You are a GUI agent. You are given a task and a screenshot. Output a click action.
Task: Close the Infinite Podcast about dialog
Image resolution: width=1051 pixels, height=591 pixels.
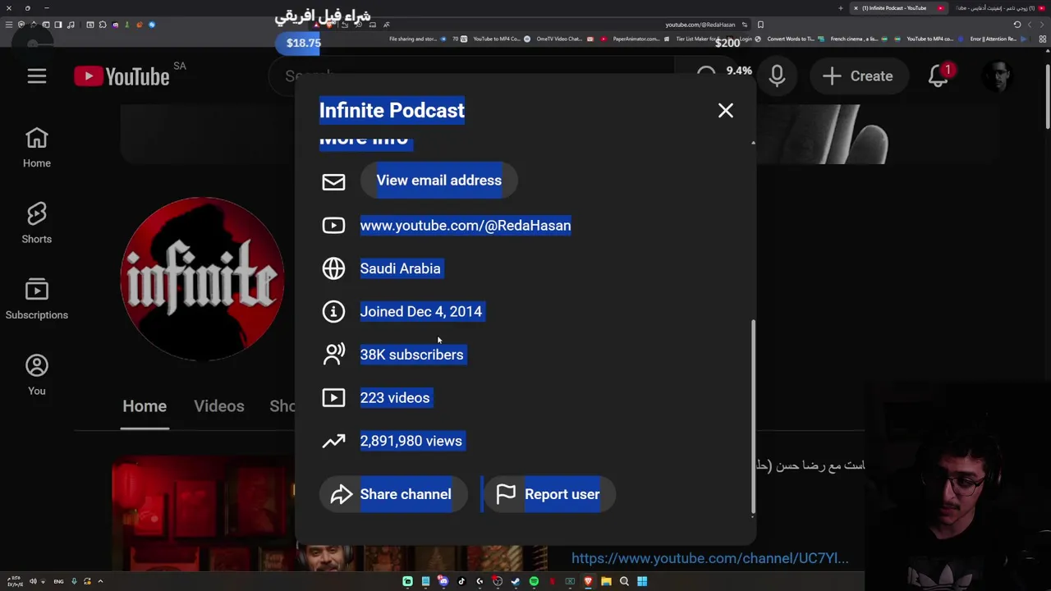[x=726, y=110]
